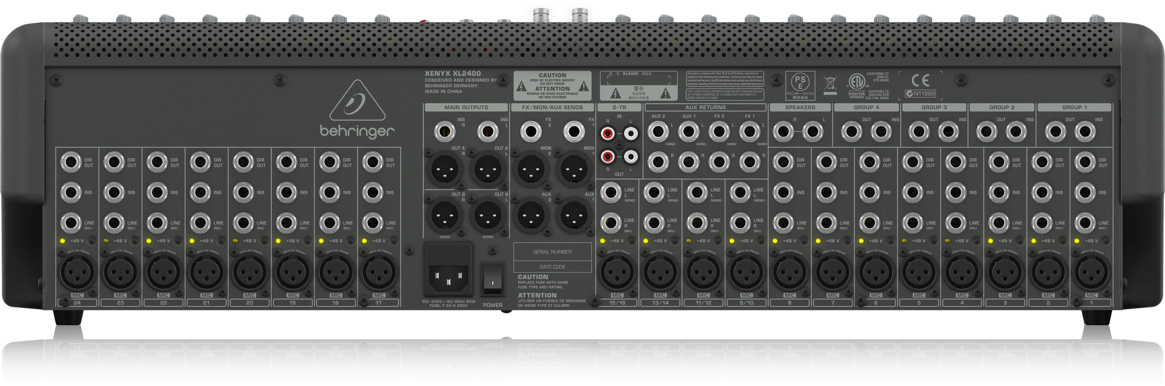
Task: Click the FX 1 send jack
Action: click(x=574, y=132)
